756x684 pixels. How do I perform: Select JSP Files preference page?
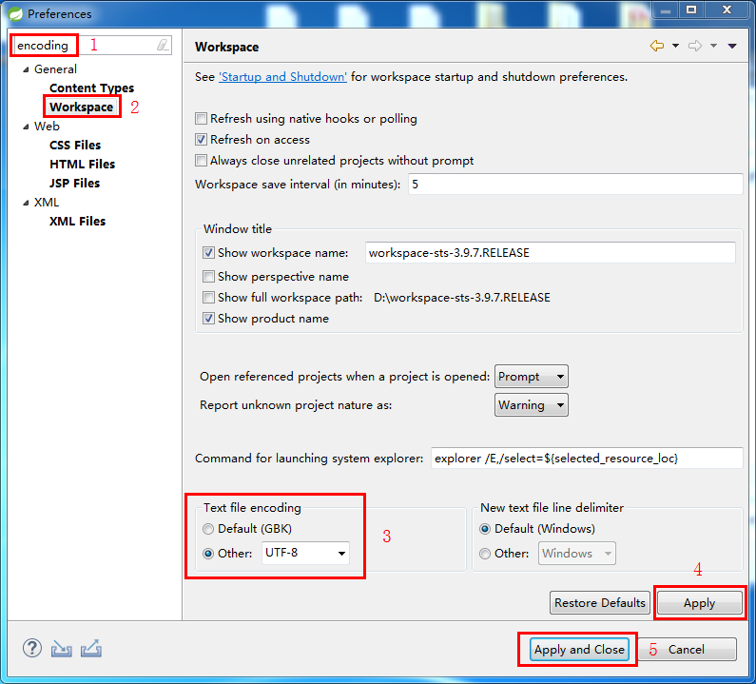[x=74, y=184]
